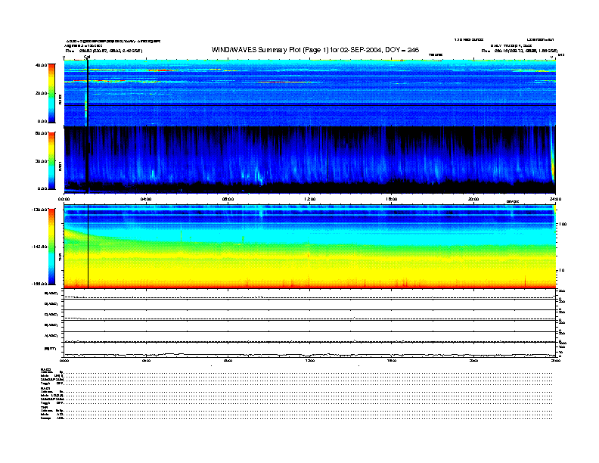
Task: Click the WIND/WAVES Summary Plot title
Action: 309,49
